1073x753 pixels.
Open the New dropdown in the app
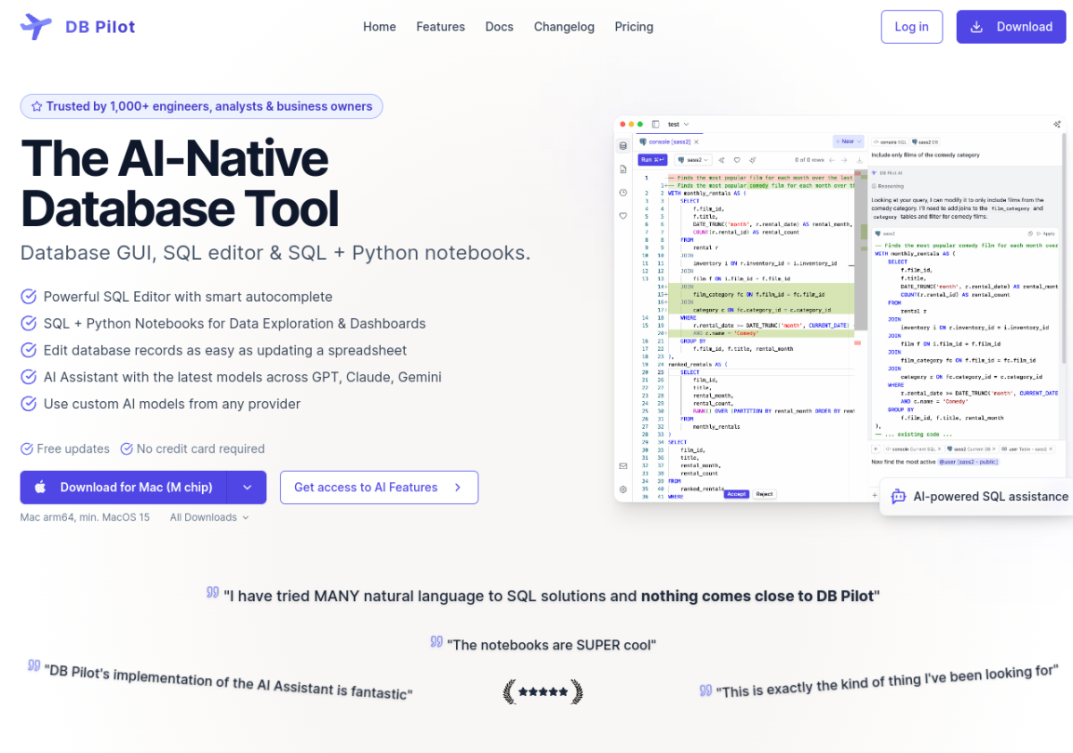pos(848,141)
